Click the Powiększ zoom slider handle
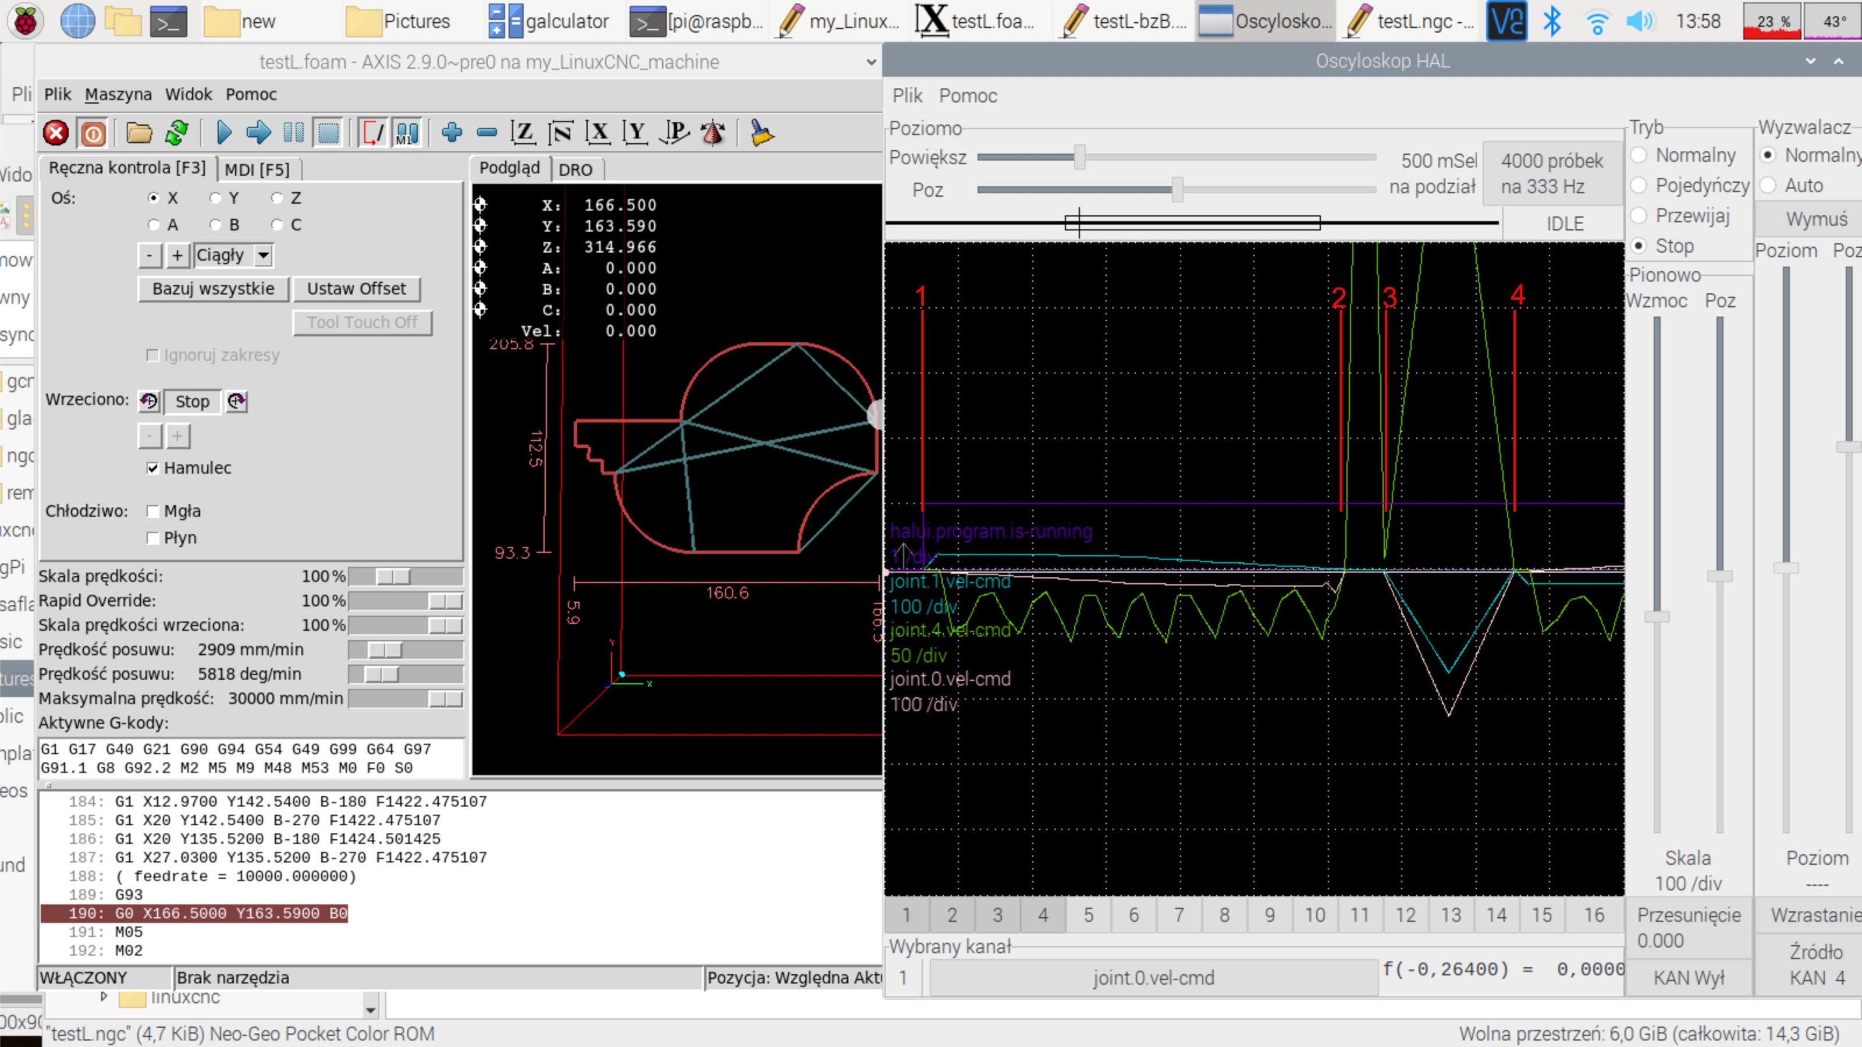 pos(1079,157)
